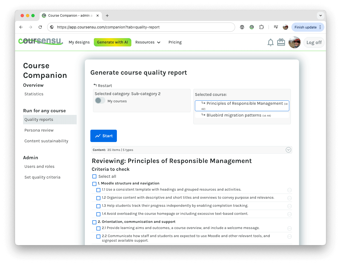Click the user profile avatar photo
Viewport: 341px width, 265px height.
pos(294,42)
